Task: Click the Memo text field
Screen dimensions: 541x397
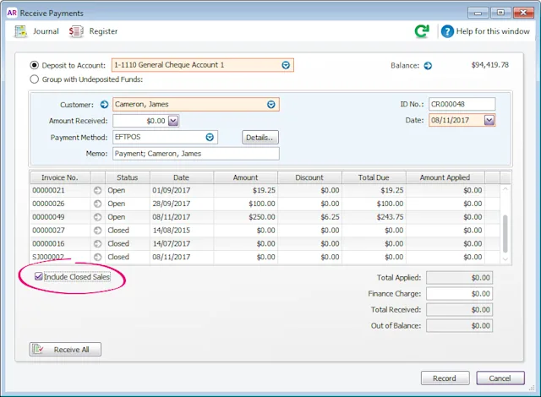Action: pyautogui.click(x=196, y=154)
